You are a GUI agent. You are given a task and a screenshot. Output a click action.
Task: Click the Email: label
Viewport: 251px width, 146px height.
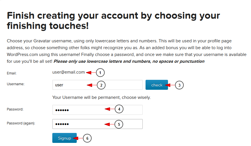coord(12,73)
